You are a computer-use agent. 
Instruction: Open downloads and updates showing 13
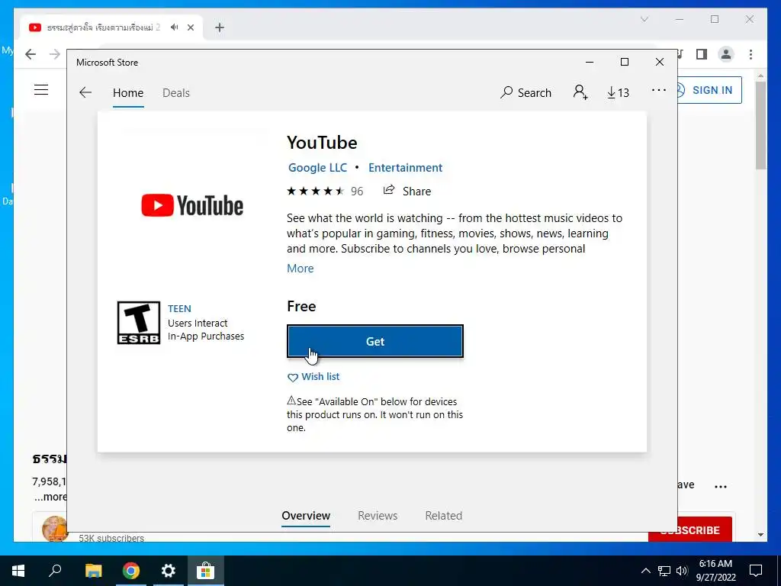[618, 92]
